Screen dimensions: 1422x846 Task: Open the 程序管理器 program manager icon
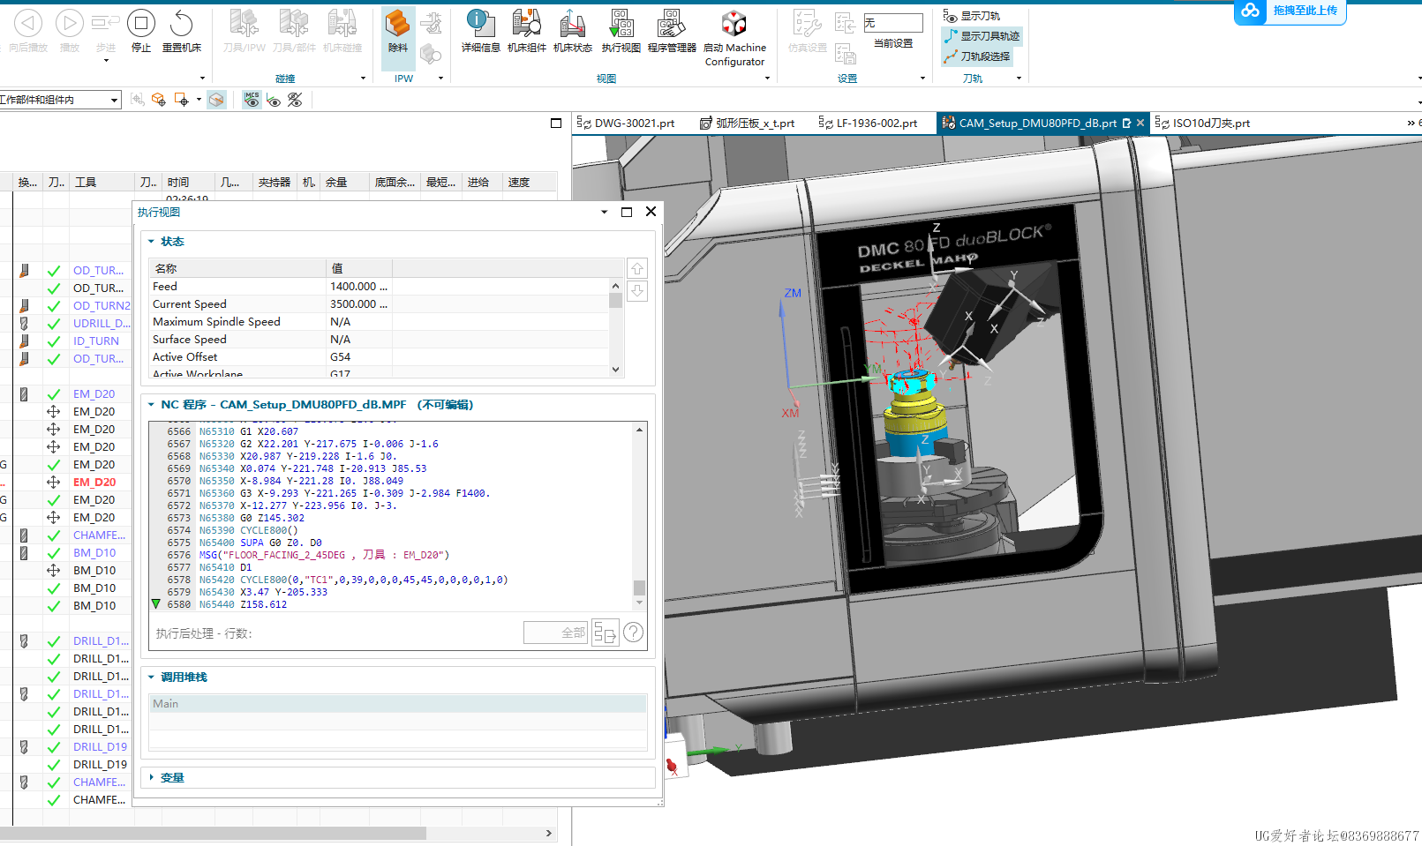coord(672,31)
